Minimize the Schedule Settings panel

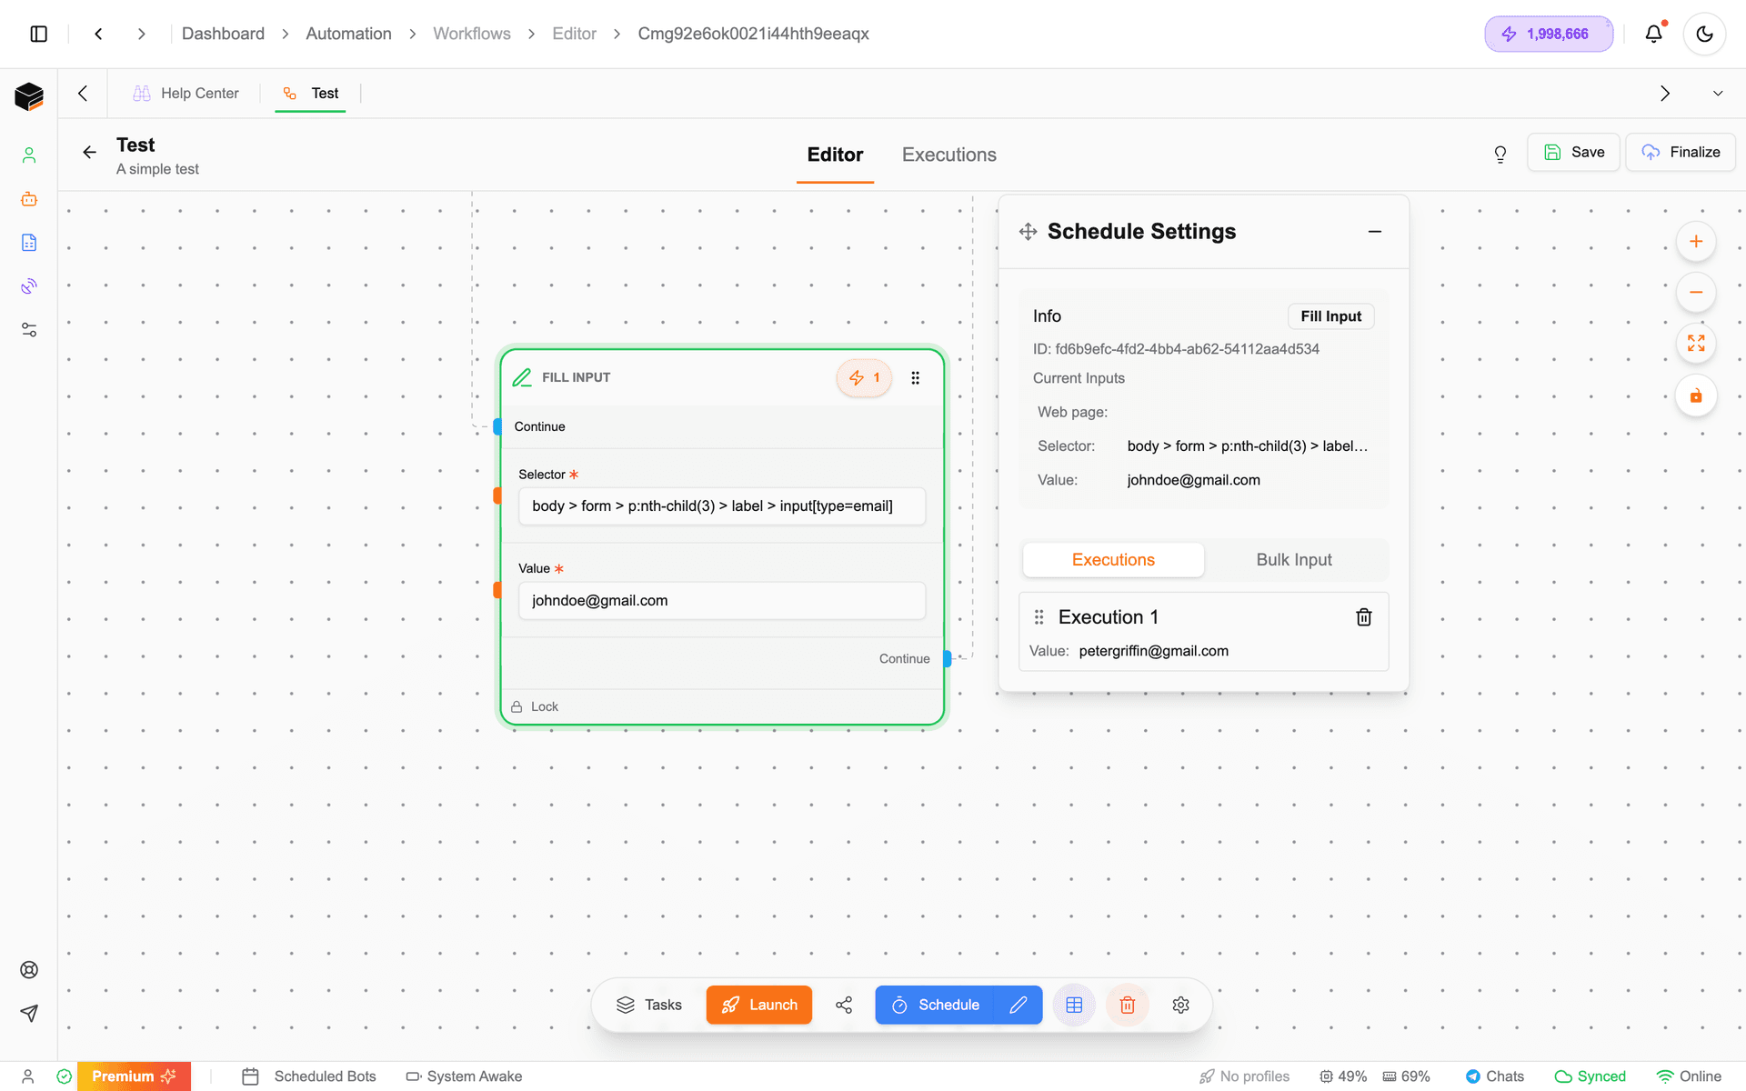pos(1374,232)
